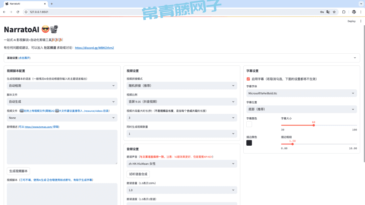This screenshot has height=205, width=365.
Task: Click the 视频脚本配置 heading
Action: click(16, 71)
